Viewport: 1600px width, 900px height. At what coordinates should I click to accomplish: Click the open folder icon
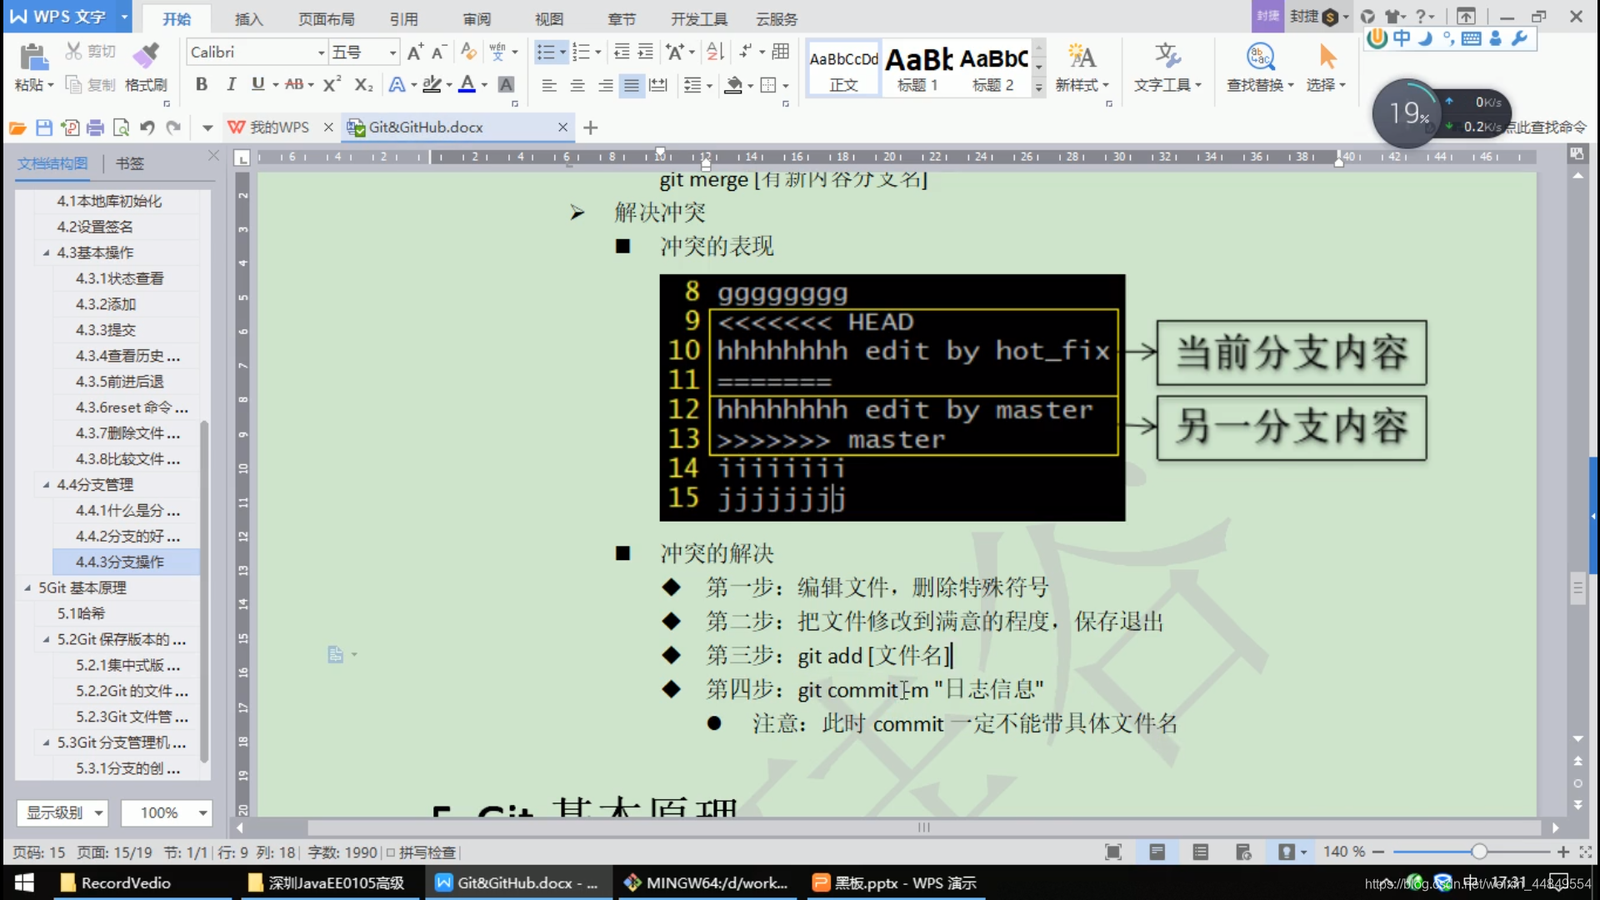[x=17, y=127]
